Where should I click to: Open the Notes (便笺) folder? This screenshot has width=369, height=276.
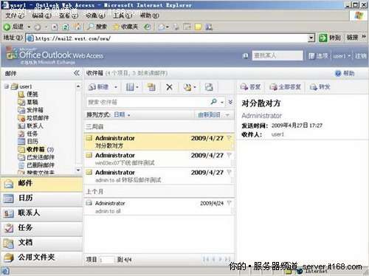[x=28, y=94]
